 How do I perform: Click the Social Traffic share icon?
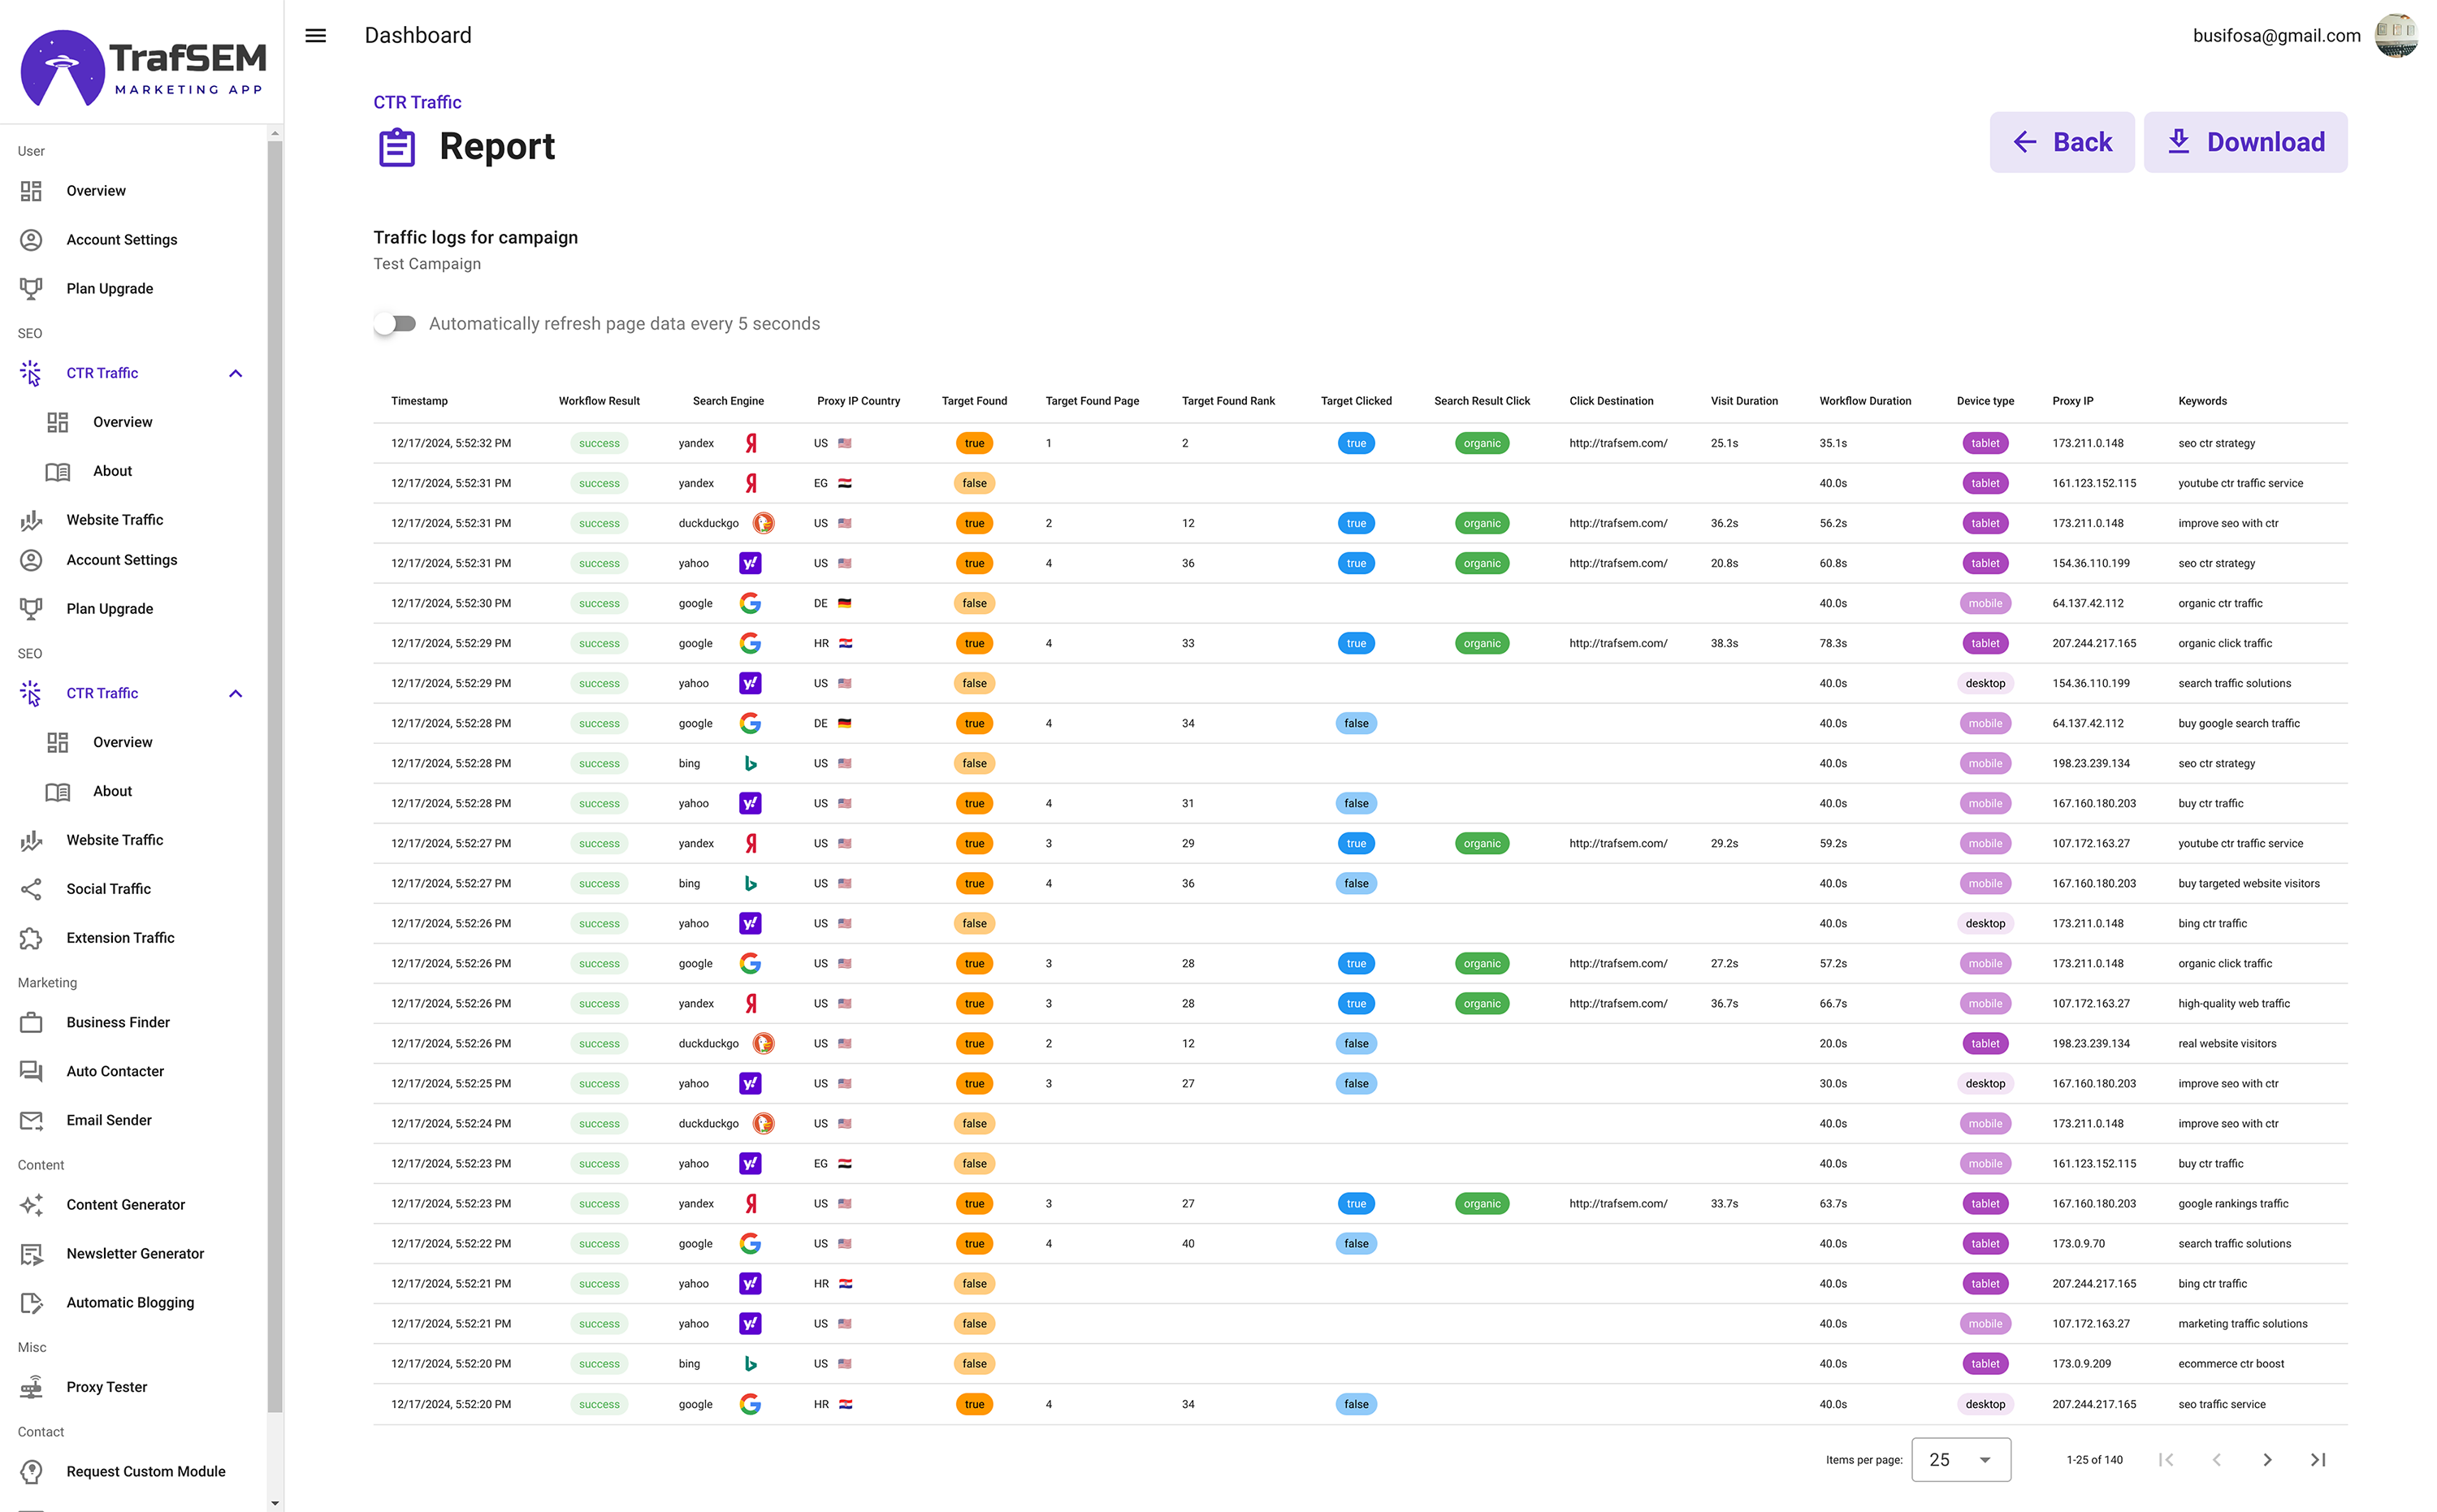pos(31,889)
